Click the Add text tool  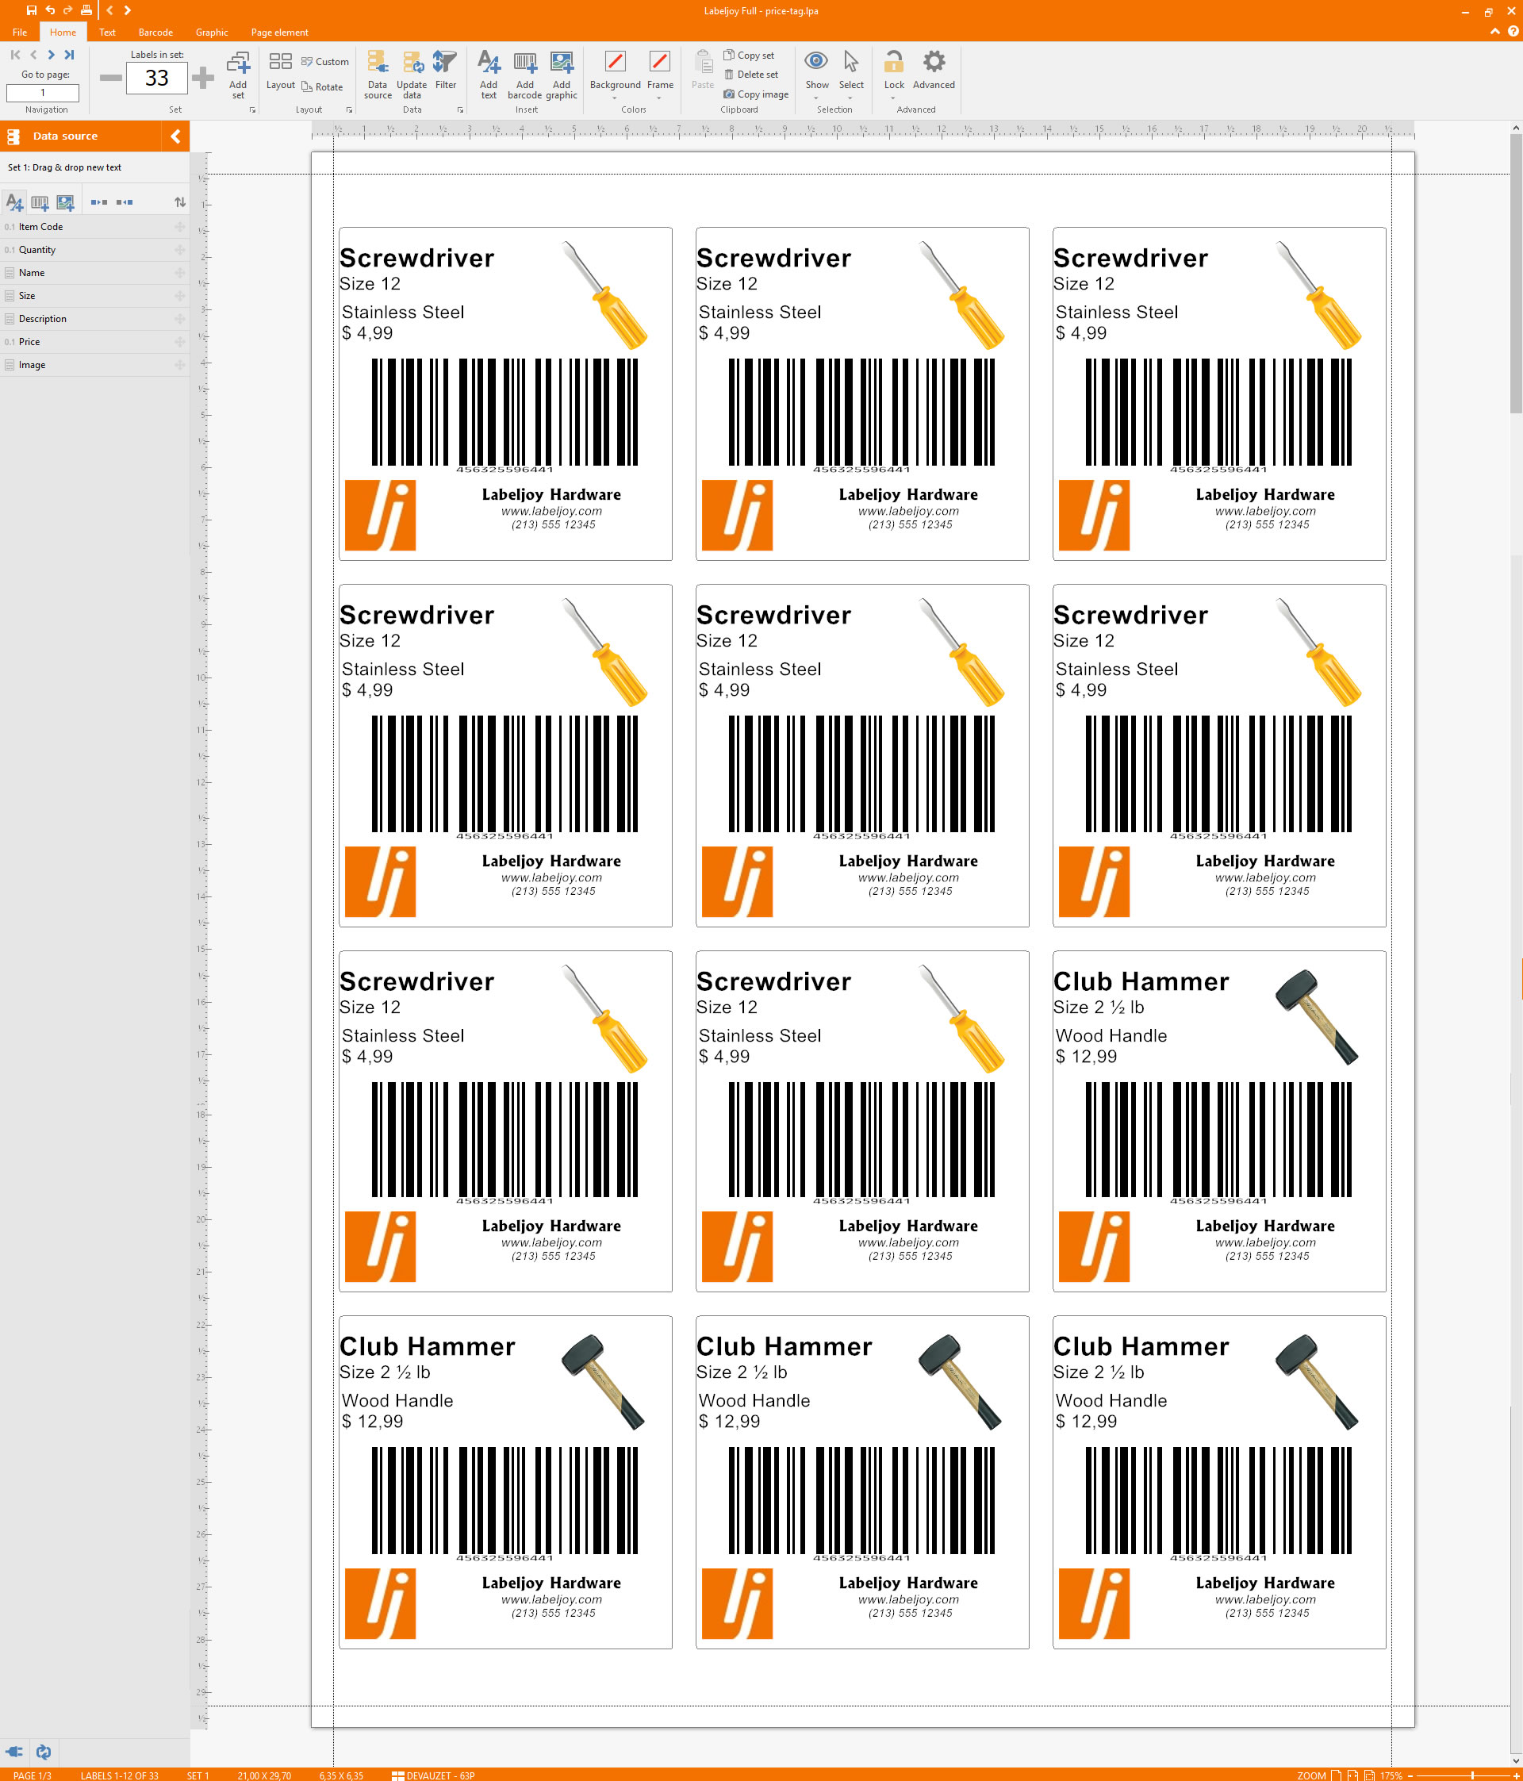point(488,75)
